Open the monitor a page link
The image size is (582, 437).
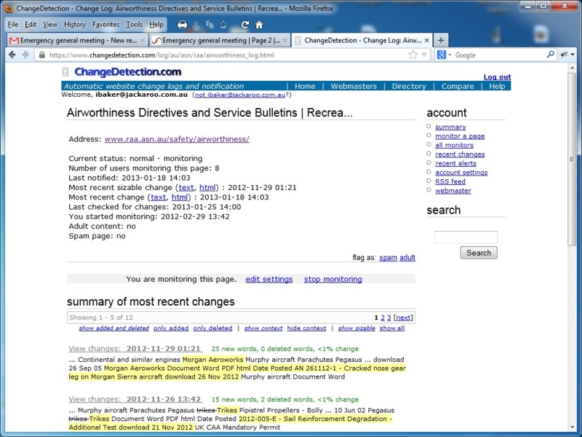click(x=460, y=136)
